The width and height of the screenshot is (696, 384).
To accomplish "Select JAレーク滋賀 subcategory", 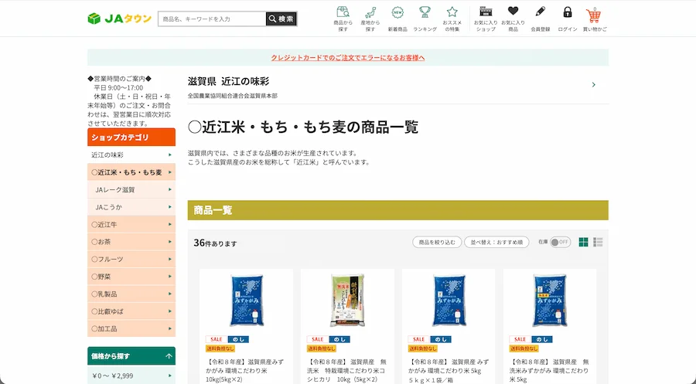I will click(131, 189).
